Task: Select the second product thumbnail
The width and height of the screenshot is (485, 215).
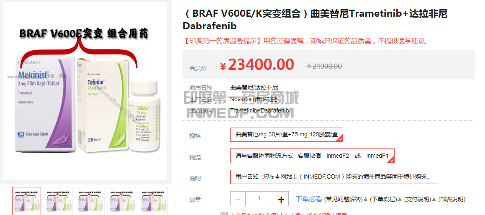Action: [59, 201]
